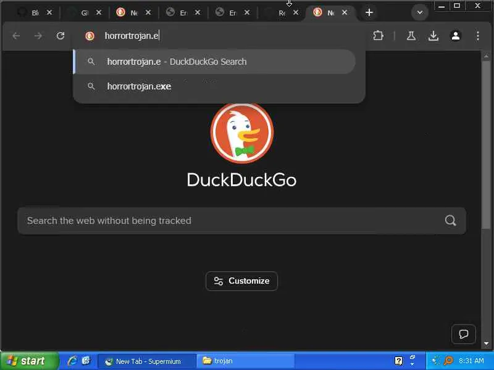The height and width of the screenshot is (370, 494).
Task: Click the second quick launch icon
Action: (86, 361)
